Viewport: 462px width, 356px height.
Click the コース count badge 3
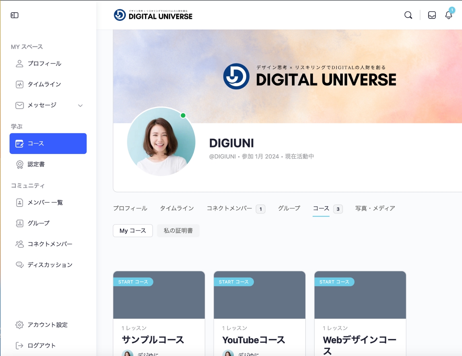(338, 209)
